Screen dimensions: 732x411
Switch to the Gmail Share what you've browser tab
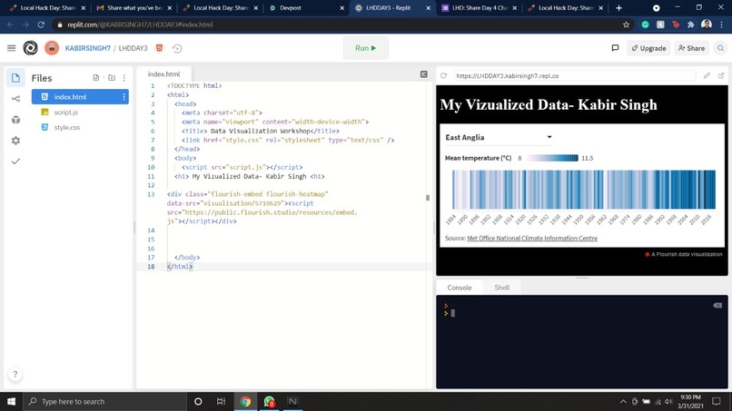point(134,8)
